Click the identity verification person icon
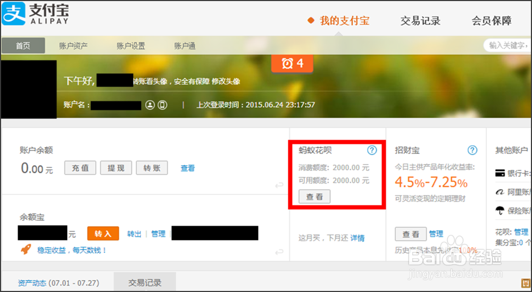Screen dimensions: 532x292 pos(150,105)
